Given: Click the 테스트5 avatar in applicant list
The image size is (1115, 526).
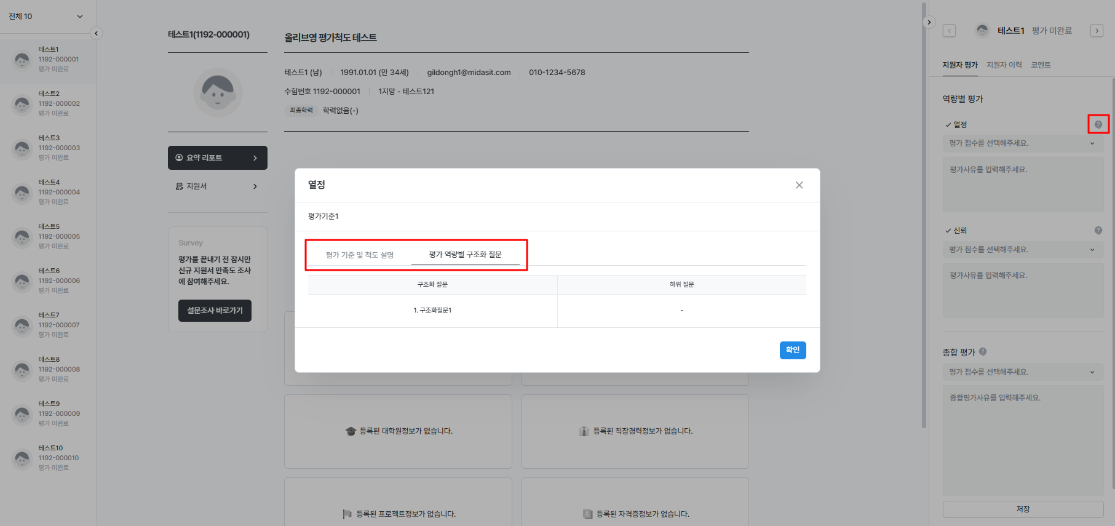Looking at the screenshot, I should click(x=22, y=237).
